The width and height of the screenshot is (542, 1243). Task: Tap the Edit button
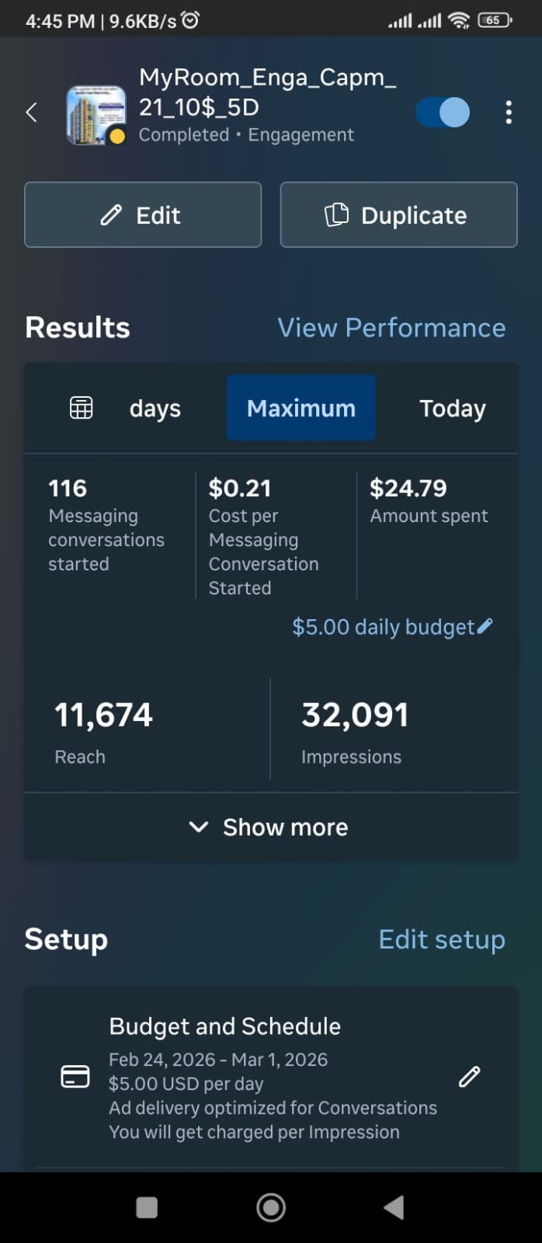143,215
